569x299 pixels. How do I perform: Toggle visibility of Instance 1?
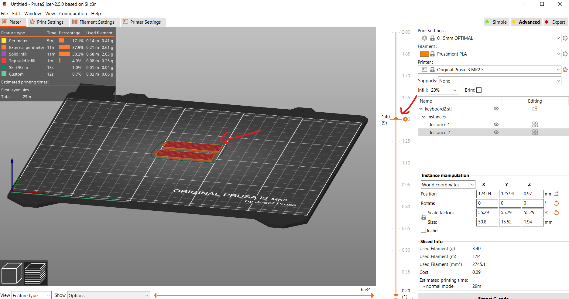[x=496, y=124]
